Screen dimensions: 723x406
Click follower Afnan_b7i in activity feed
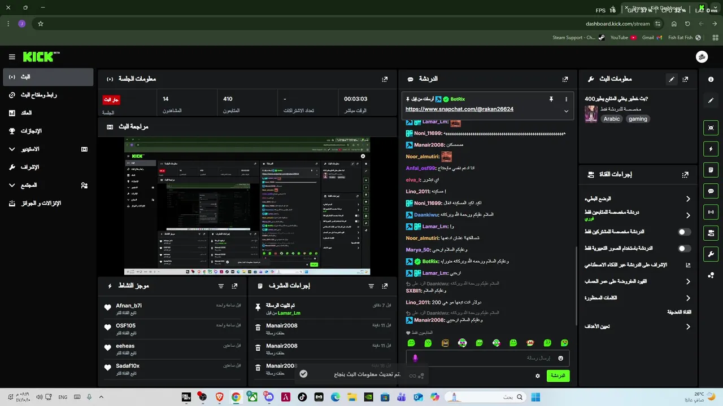(129, 306)
